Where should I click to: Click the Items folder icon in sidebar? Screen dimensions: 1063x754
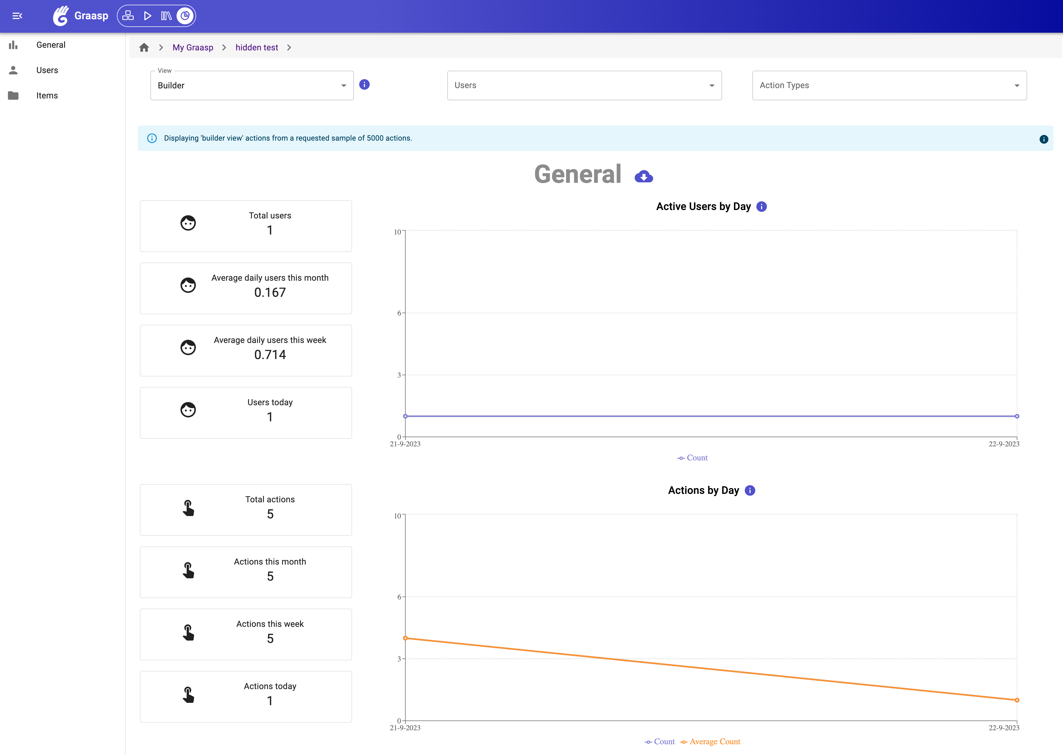coord(13,96)
